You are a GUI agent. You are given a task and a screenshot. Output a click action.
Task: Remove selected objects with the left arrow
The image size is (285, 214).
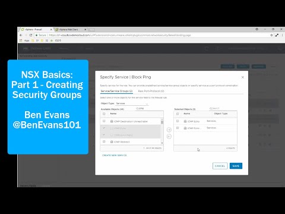click(169, 137)
